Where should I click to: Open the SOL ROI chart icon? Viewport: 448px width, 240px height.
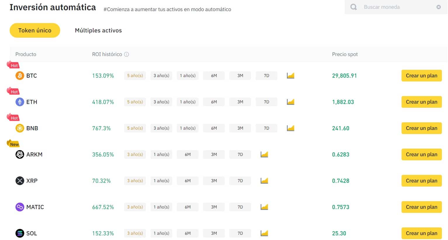click(x=264, y=233)
